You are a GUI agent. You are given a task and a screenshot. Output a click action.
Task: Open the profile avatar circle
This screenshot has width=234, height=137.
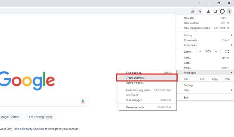(222, 11)
